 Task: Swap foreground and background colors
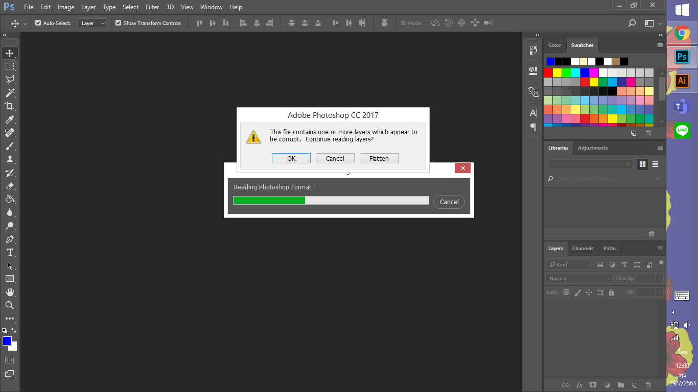[x=14, y=330]
